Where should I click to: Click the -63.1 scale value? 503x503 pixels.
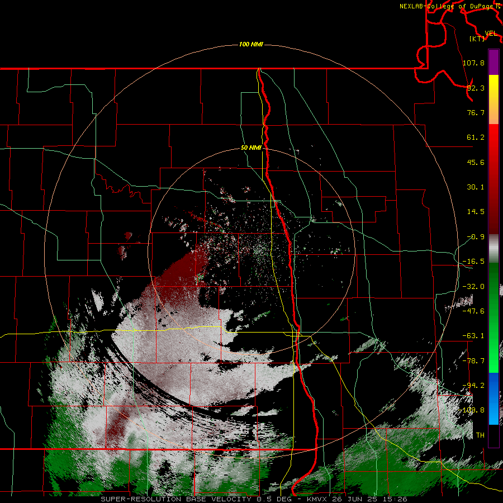coord(473,336)
